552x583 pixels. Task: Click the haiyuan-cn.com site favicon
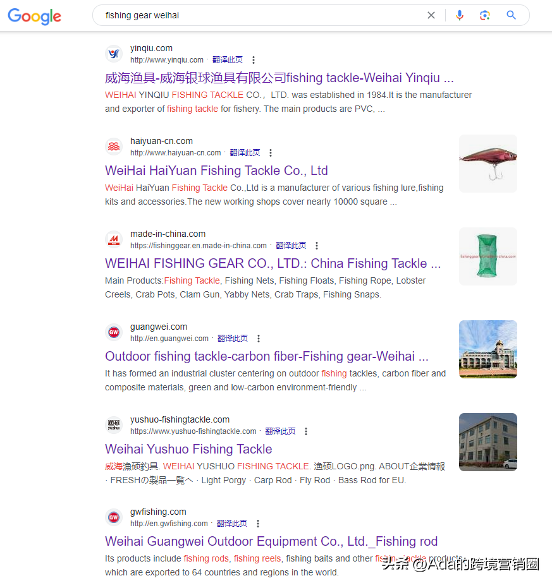coord(114,147)
